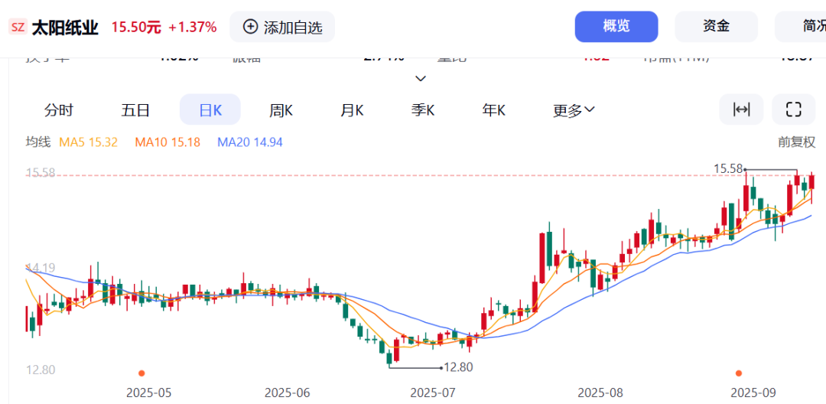
Task: Open the 简况 tab at right edge
Action: [x=800, y=26]
